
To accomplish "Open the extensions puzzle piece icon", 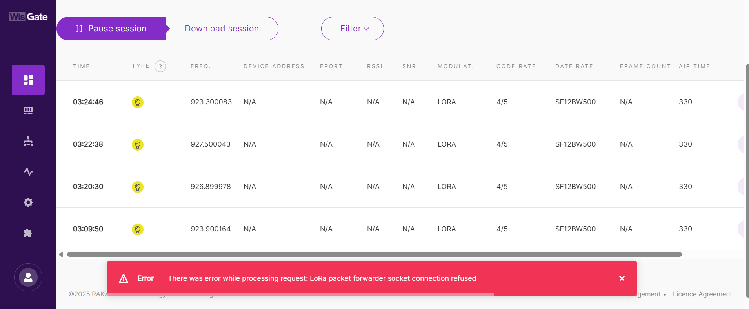I will tap(27, 233).
